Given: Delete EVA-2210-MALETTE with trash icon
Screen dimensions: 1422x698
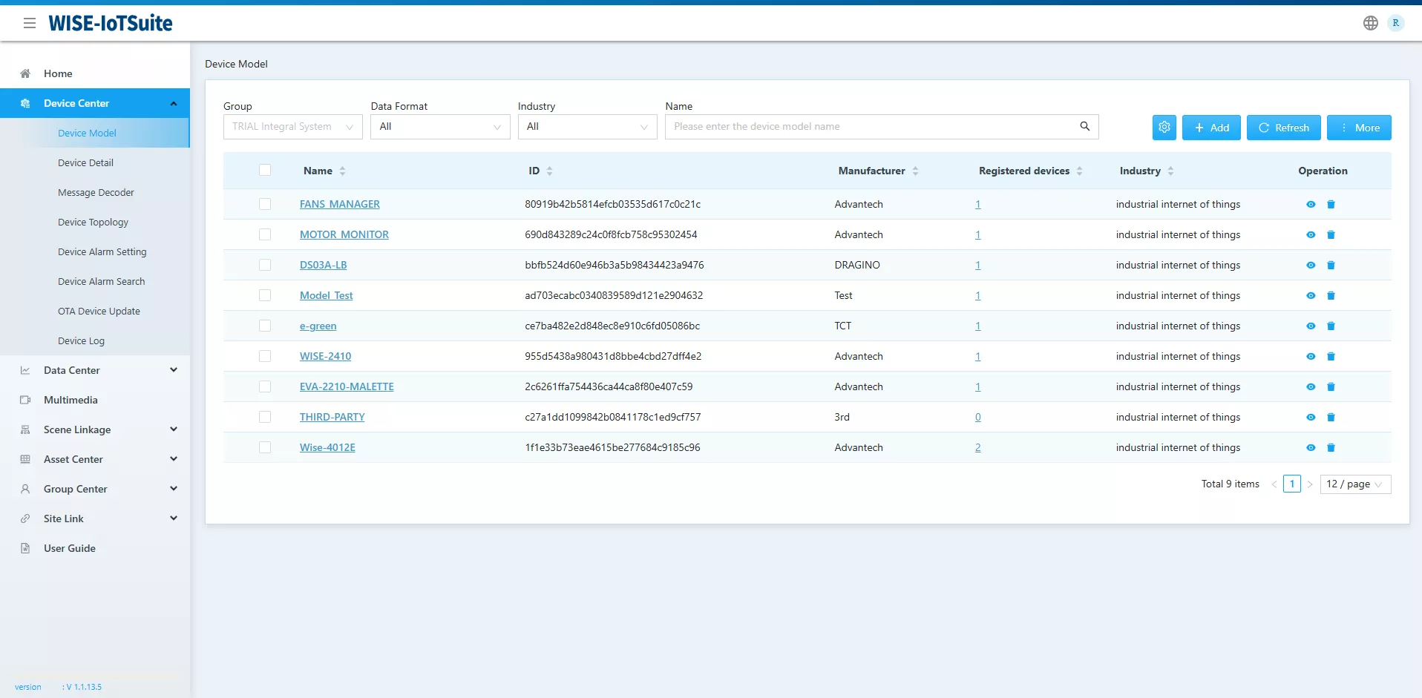Looking at the screenshot, I should tap(1331, 387).
